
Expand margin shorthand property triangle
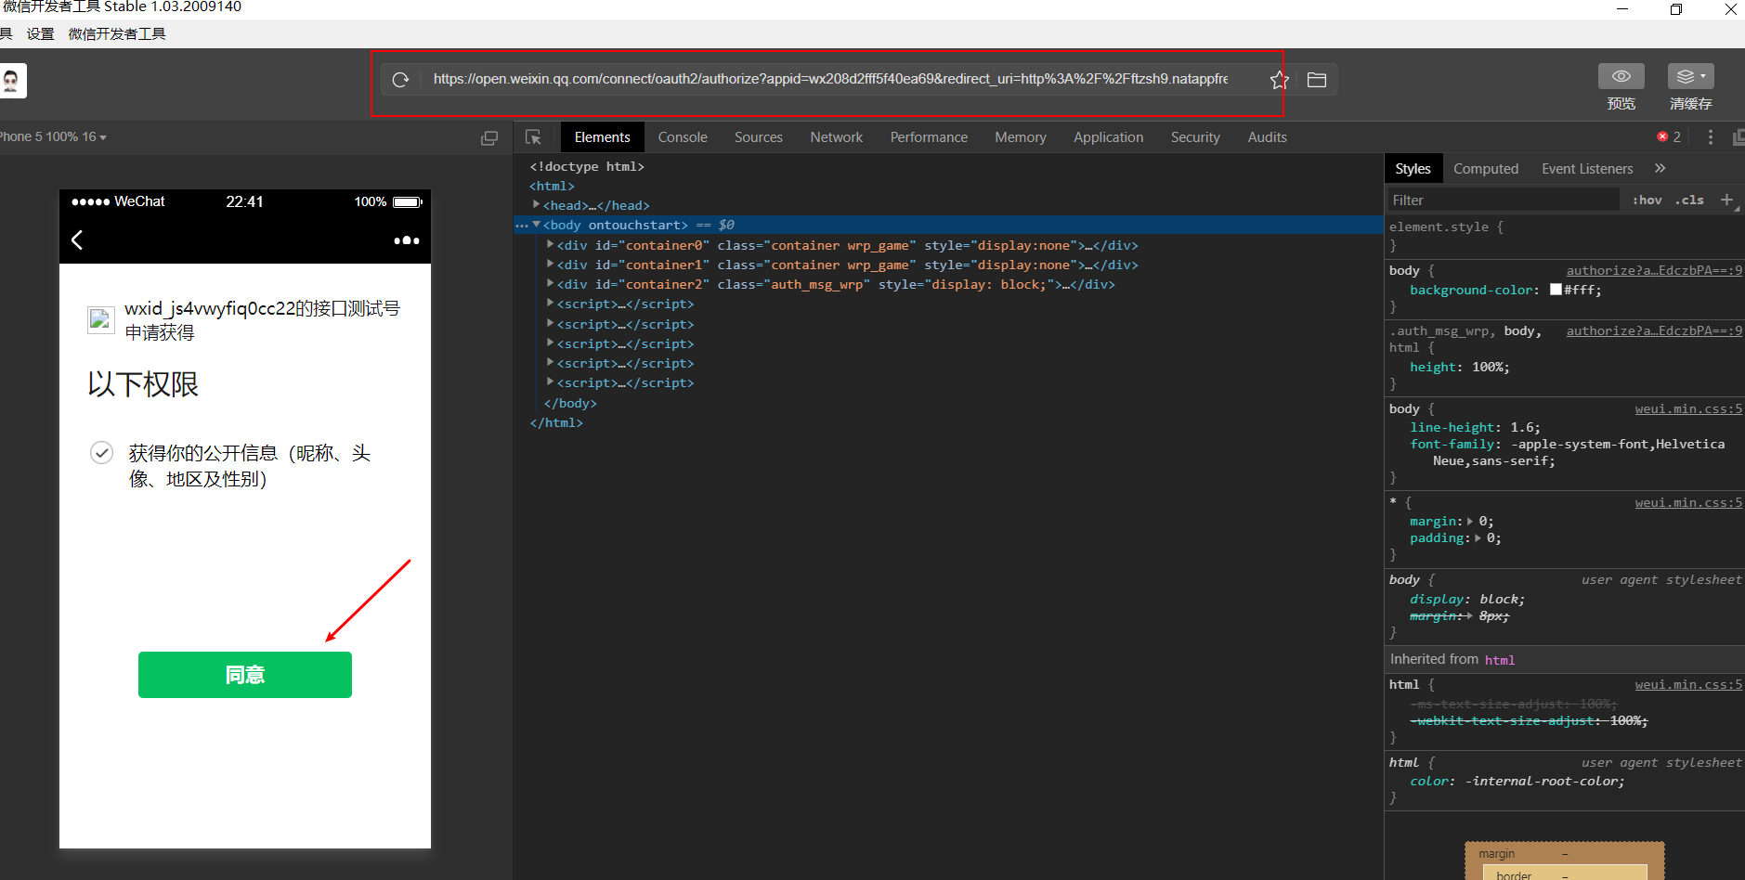pyautogui.click(x=1470, y=522)
